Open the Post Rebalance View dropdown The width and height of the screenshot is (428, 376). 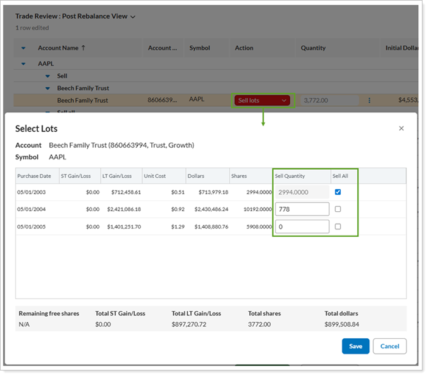pyautogui.click(x=133, y=17)
